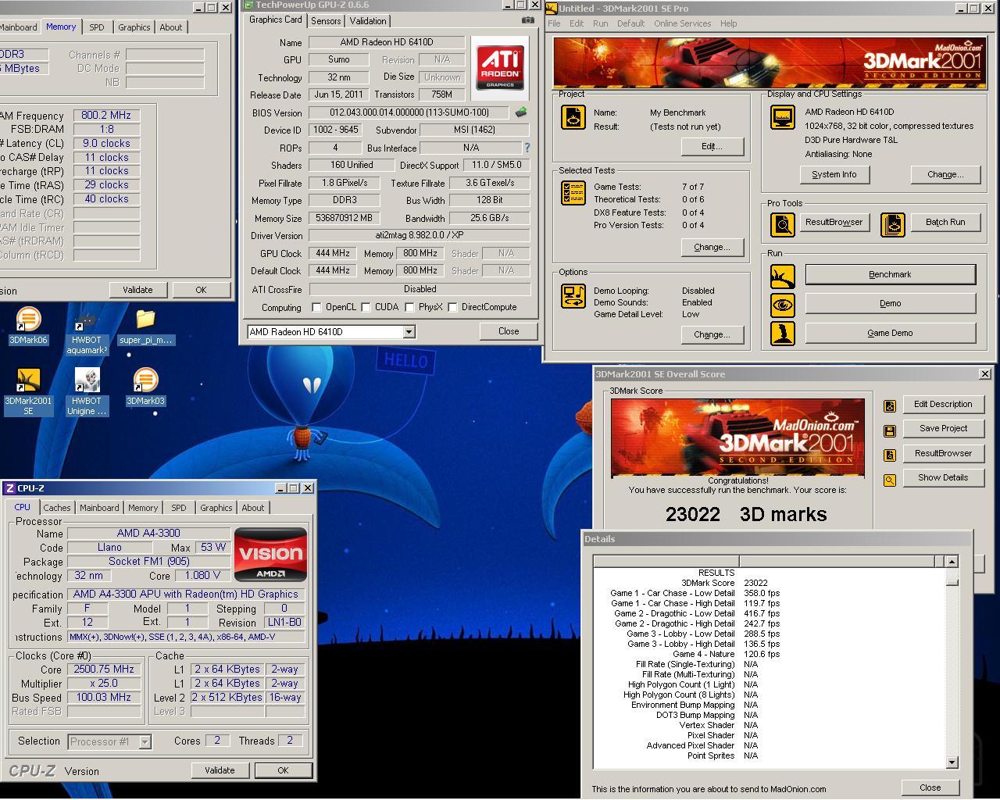
Task: Click the Selected Tests checklist icon
Action: [x=573, y=193]
